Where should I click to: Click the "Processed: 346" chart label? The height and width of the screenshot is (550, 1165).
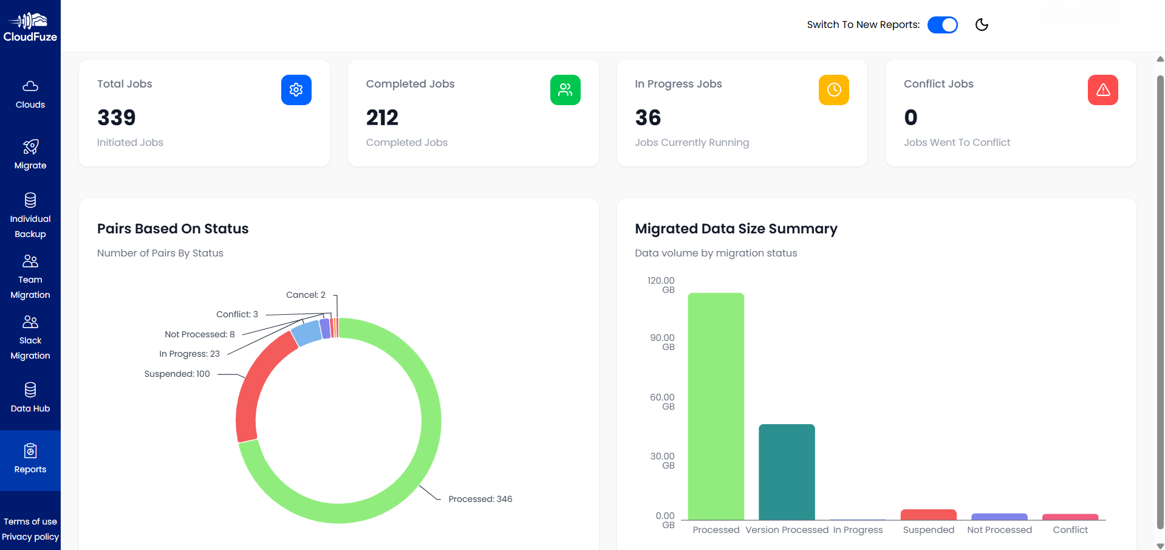click(x=480, y=499)
